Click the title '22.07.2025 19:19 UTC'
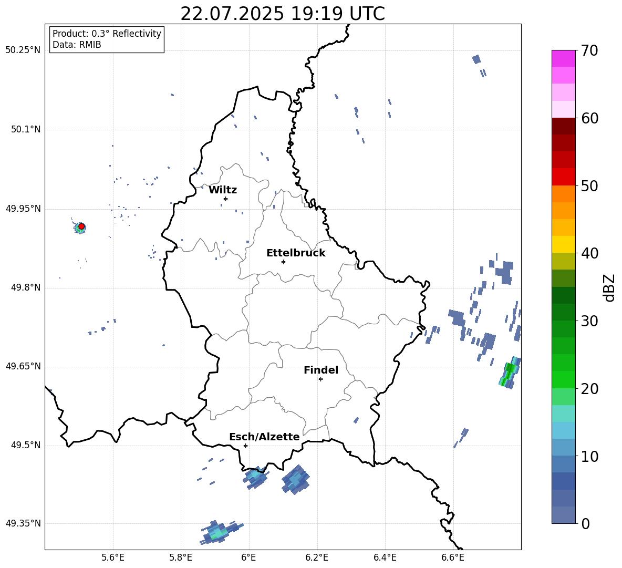 (283, 14)
